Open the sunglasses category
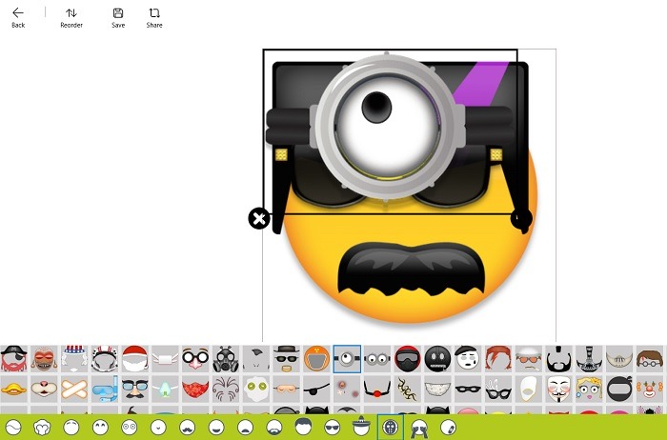Viewport: 667px width, 440px height. click(x=333, y=427)
